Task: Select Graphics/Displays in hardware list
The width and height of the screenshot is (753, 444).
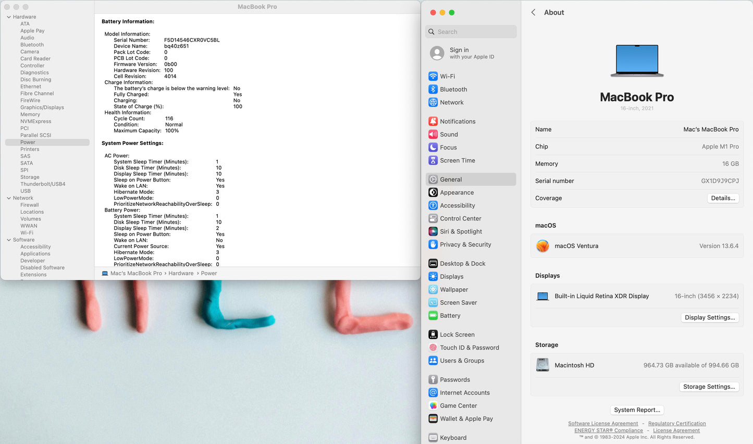Action: (x=42, y=107)
